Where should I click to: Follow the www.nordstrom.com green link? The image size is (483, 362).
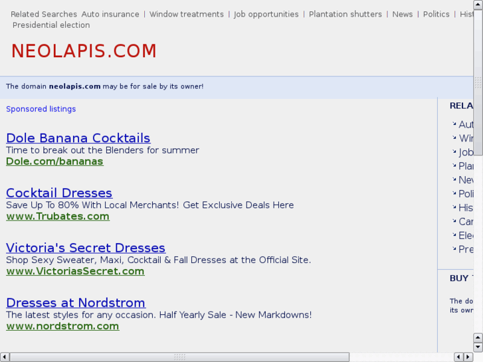(62, 326)
